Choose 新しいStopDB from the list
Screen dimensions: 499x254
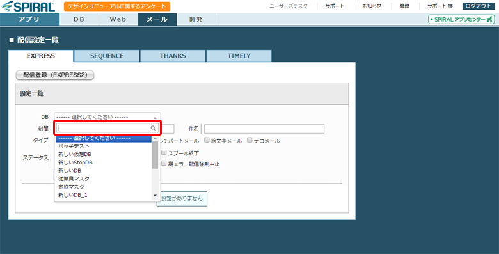104,163
